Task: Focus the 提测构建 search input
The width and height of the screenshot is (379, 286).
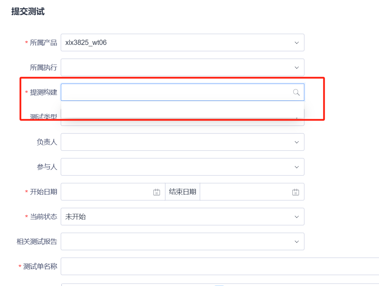Action: click(173, 92)
